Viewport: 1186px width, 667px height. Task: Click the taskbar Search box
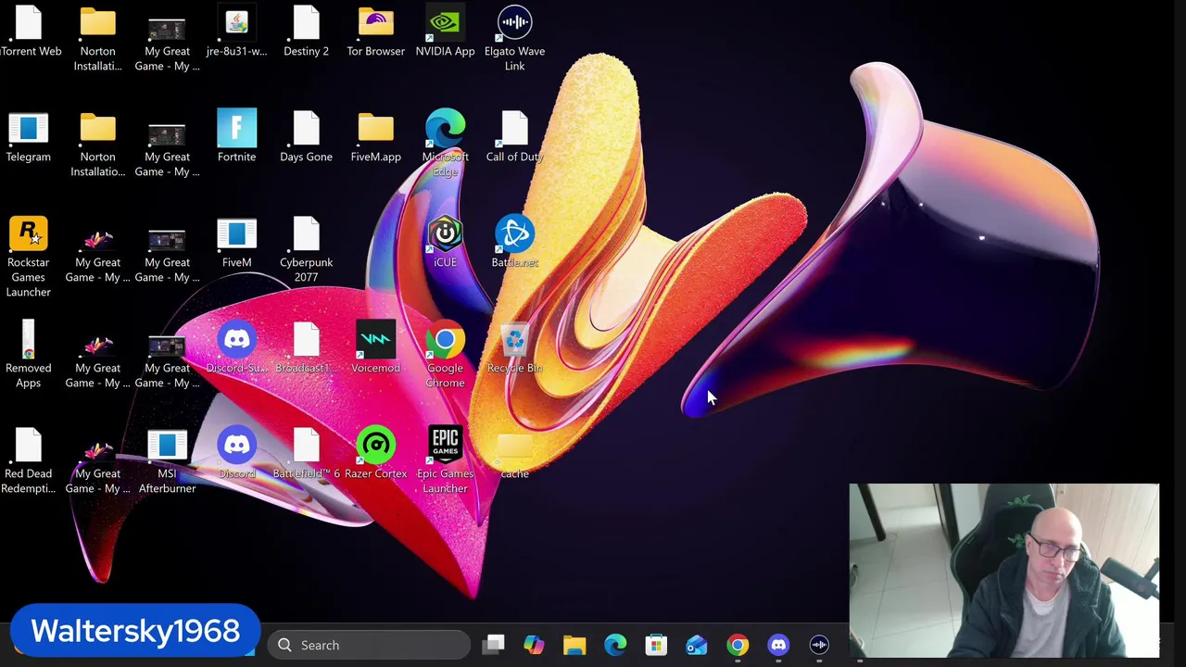[x=369, y=645]
